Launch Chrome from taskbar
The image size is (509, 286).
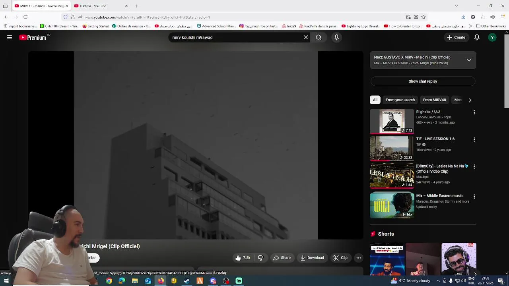[109, 281]
